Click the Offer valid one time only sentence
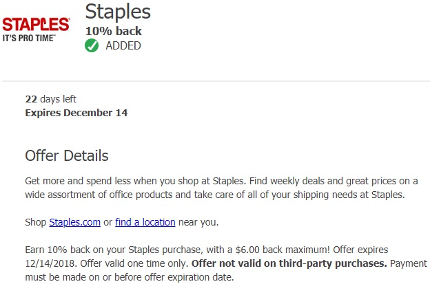Screen dimensions: 430x284 click(134, 263)
